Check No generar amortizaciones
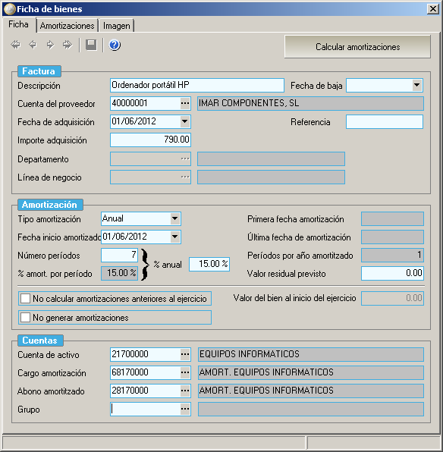Screen dimensions: 443x452 25,317
